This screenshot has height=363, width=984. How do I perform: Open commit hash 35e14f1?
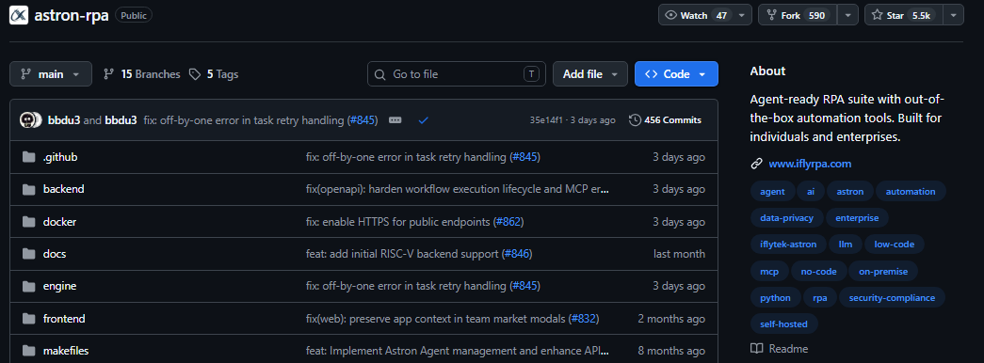(546, 119)
